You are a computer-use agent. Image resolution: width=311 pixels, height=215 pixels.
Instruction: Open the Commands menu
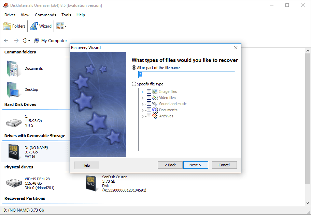point(45,15)
